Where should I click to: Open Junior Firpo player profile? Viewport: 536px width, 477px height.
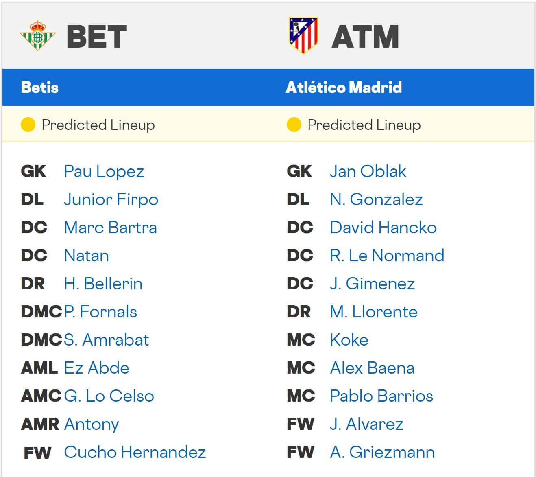[x=111, y=200]
